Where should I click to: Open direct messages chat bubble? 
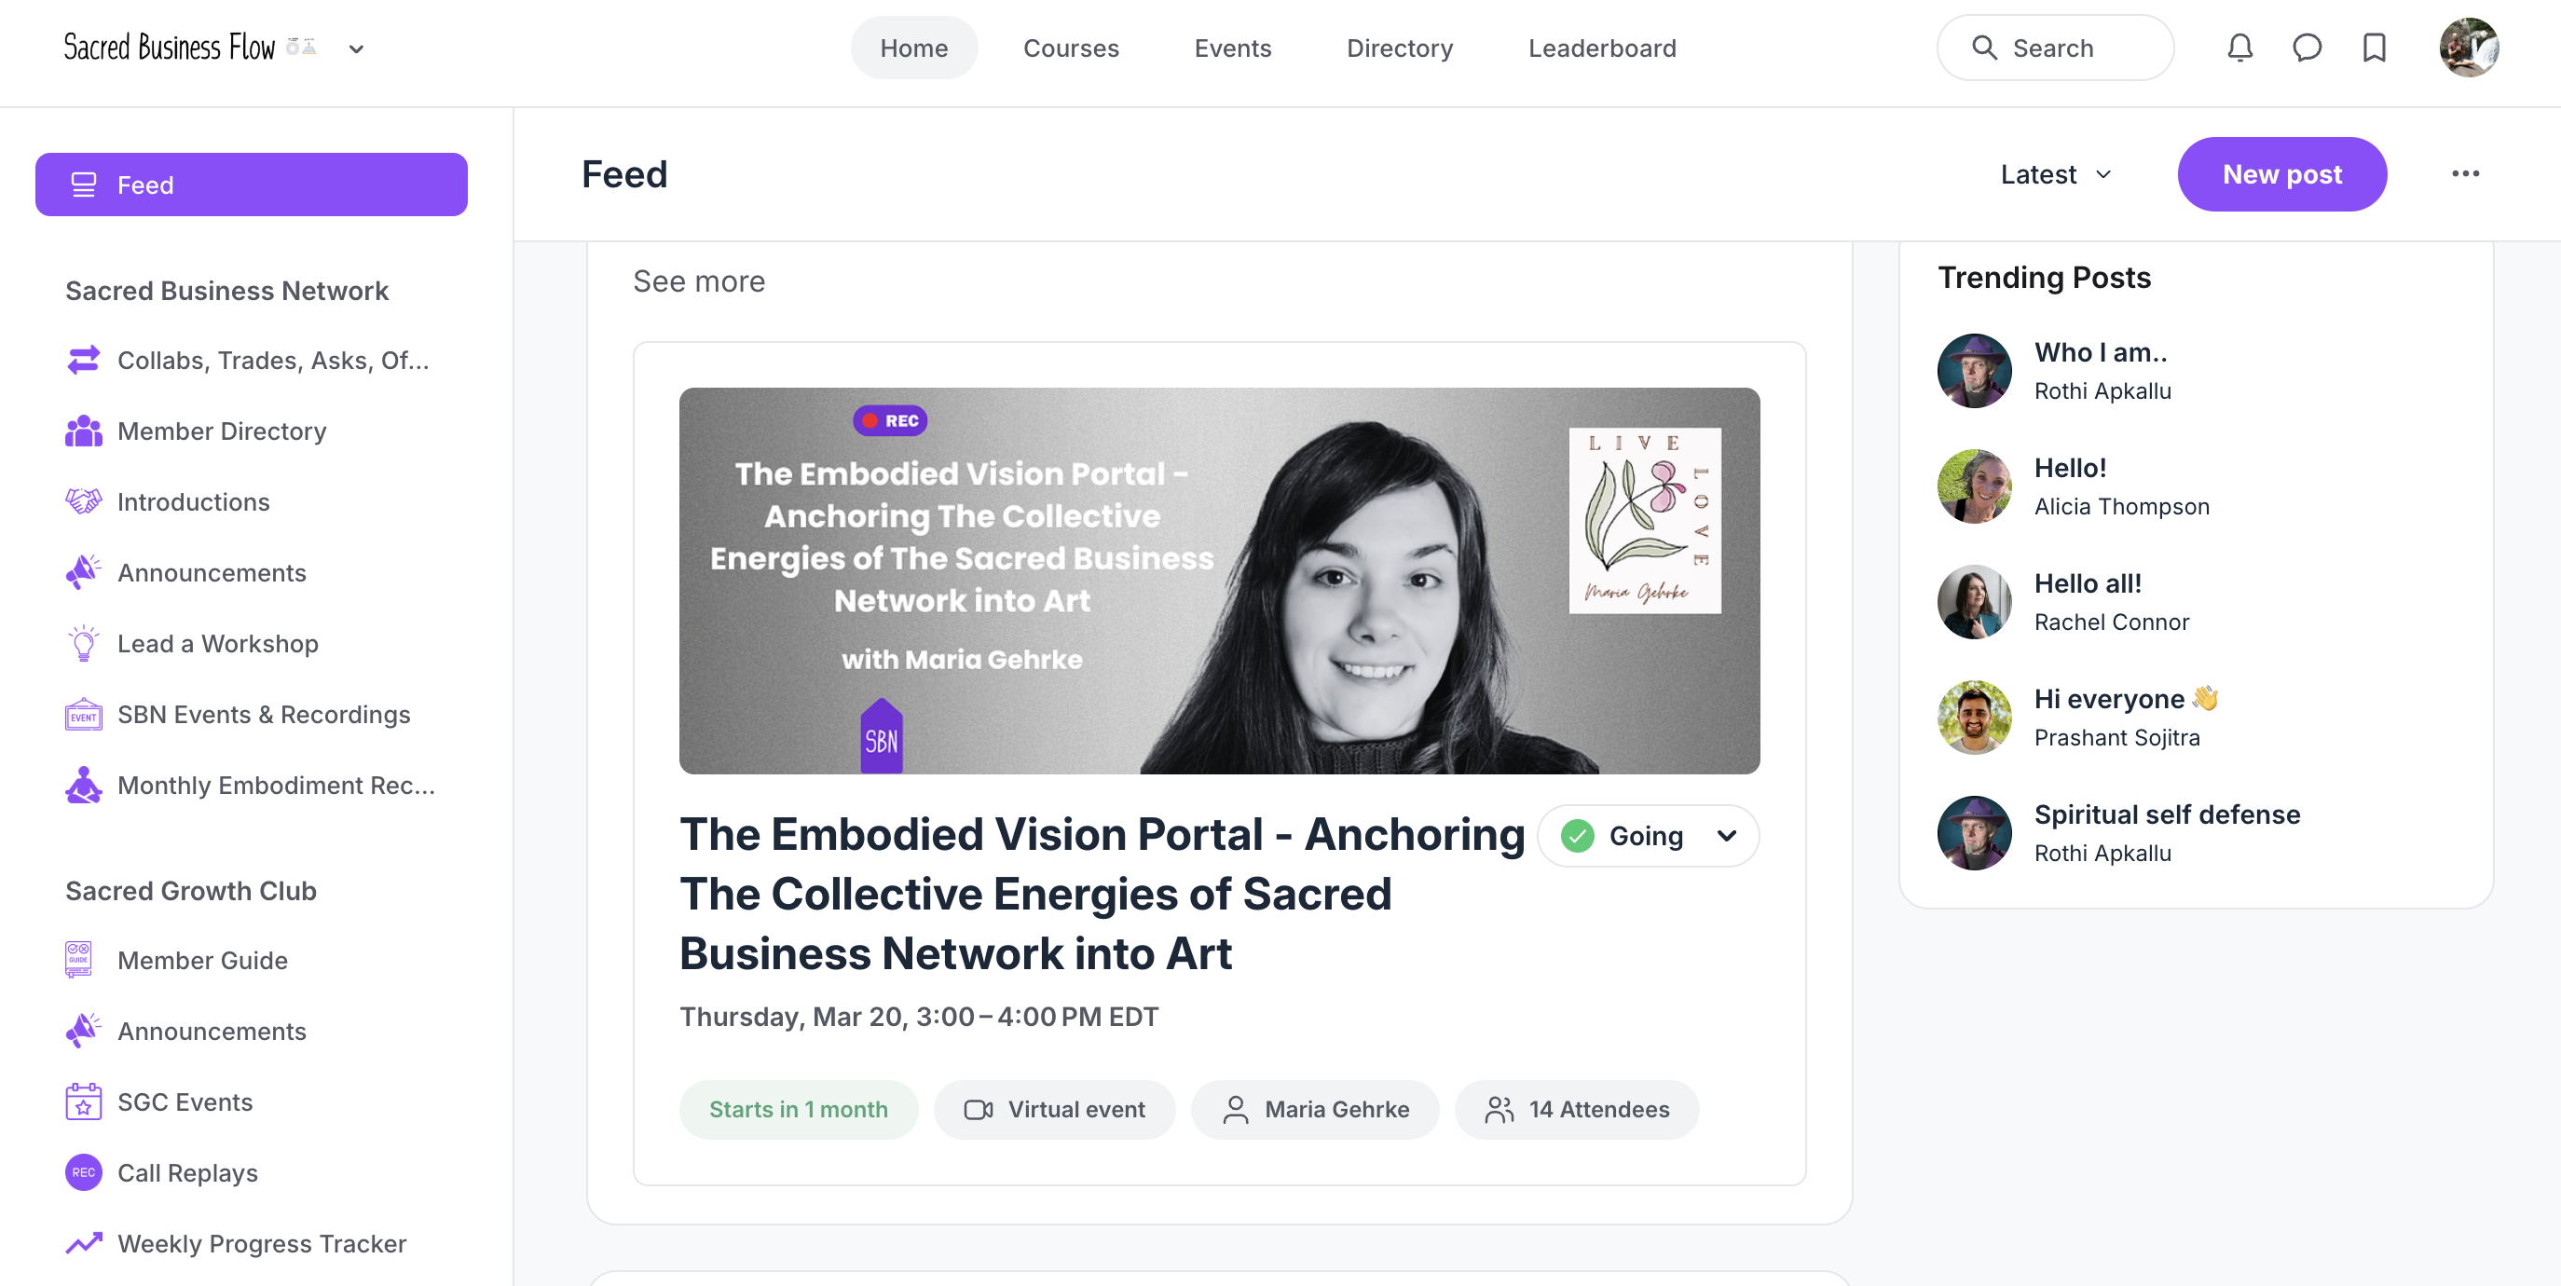[x=2307, y=48]
